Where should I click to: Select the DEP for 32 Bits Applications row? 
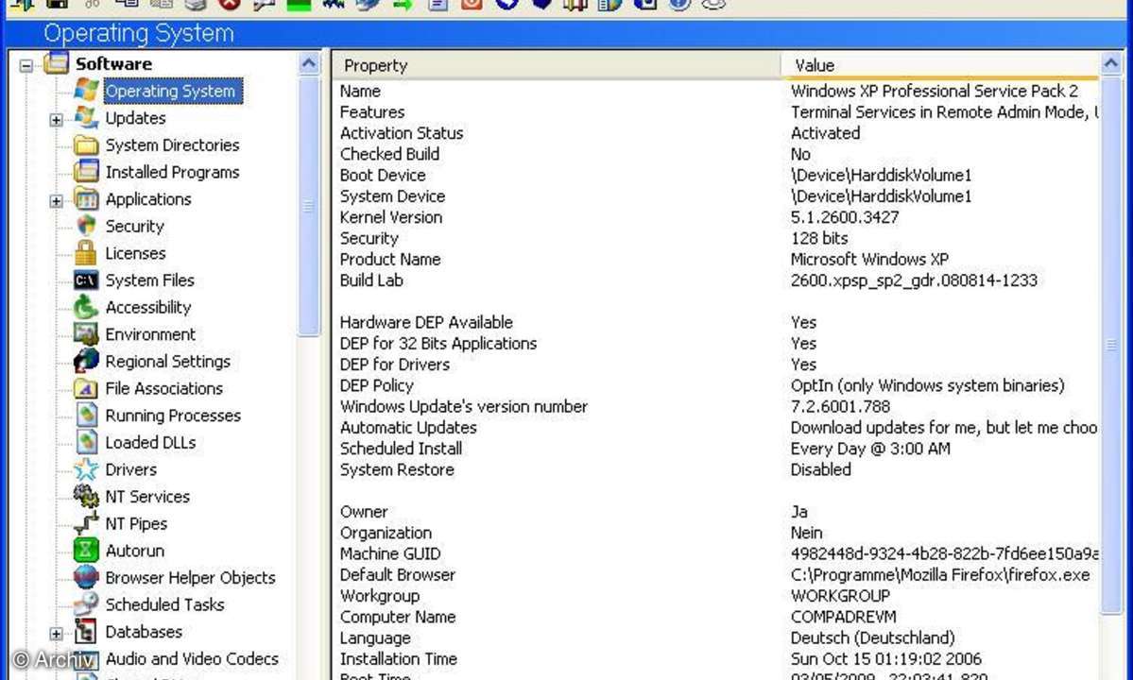point(715,343)
